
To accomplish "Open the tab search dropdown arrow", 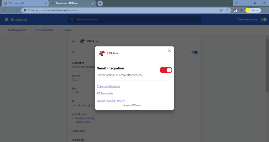I will (x=237, y=3).
